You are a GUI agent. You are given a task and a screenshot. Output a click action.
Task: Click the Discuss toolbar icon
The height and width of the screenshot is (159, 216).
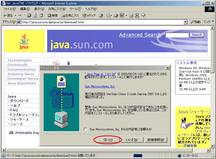tap(131, 15)
